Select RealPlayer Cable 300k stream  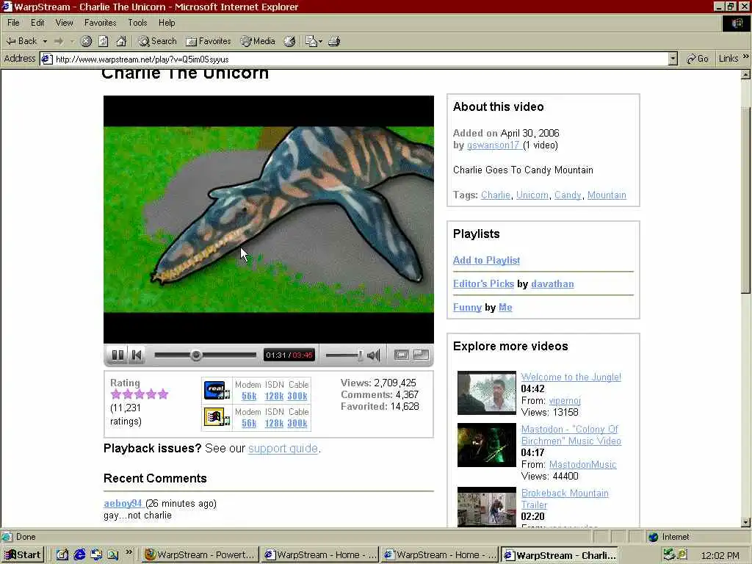coord(297,396)
